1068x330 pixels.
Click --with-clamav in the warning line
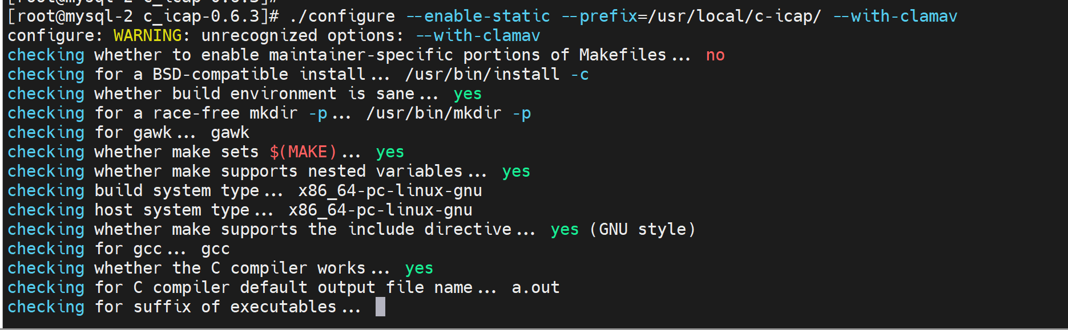point(478,35)
